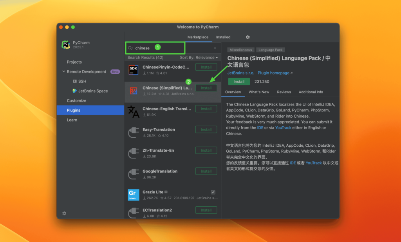Collapse the Remote Development section
Viewport: 401px width, 242px height.
click(63, 71)
